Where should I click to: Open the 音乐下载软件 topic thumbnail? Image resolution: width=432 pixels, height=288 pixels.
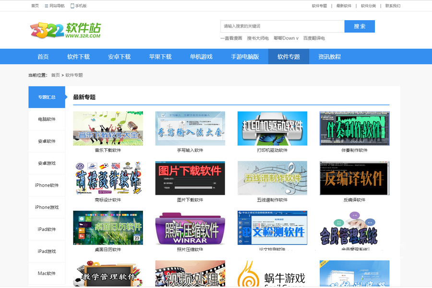[108, 128]
